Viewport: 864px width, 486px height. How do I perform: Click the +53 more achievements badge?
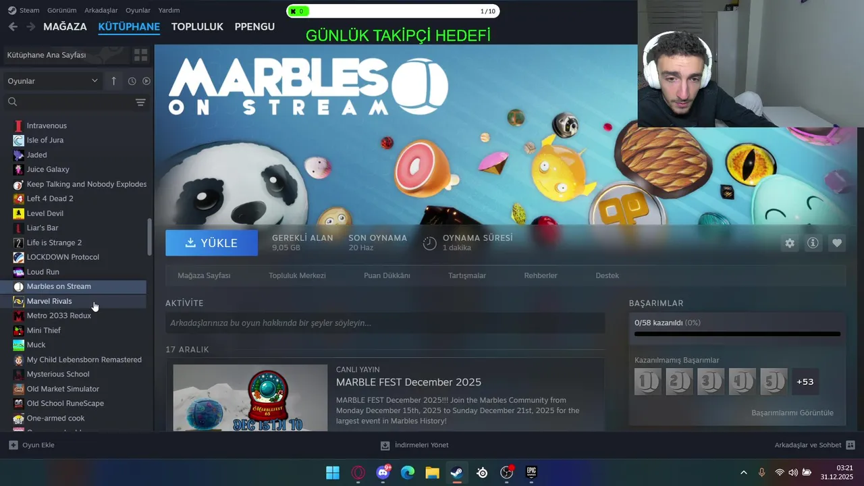(805, 381)
